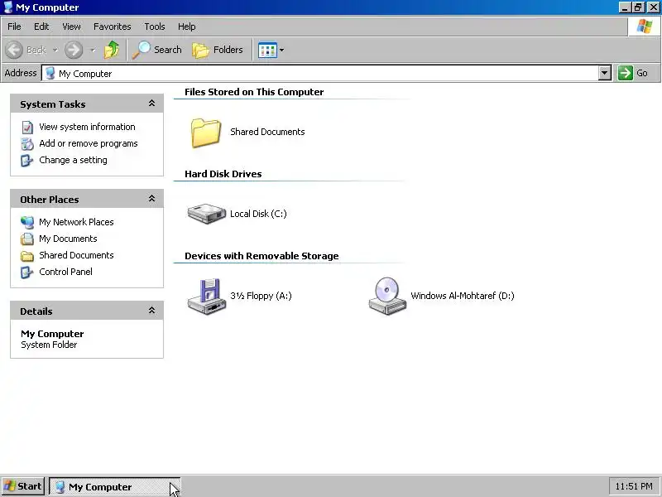Viewport: 662px width, 497px height.
Task: Click the Views grid icon
Action: (x=267, y=50)
